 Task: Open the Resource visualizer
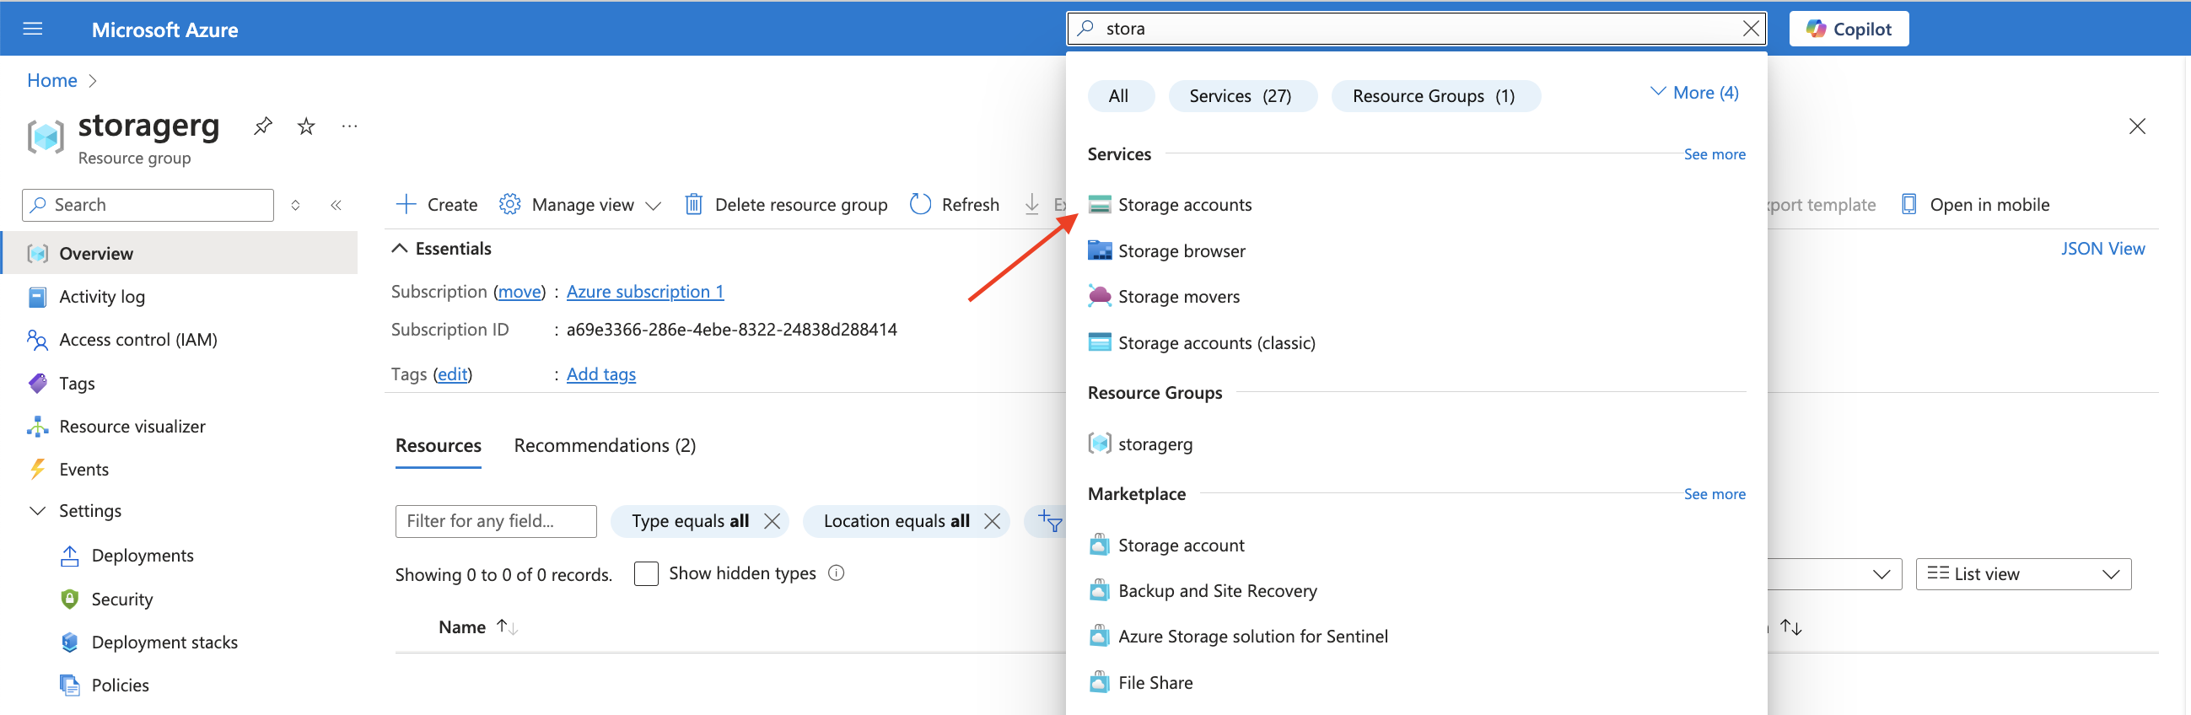pos(132,427)
